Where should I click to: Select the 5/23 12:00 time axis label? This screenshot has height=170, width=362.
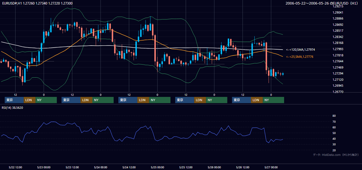tap(72, 167)
